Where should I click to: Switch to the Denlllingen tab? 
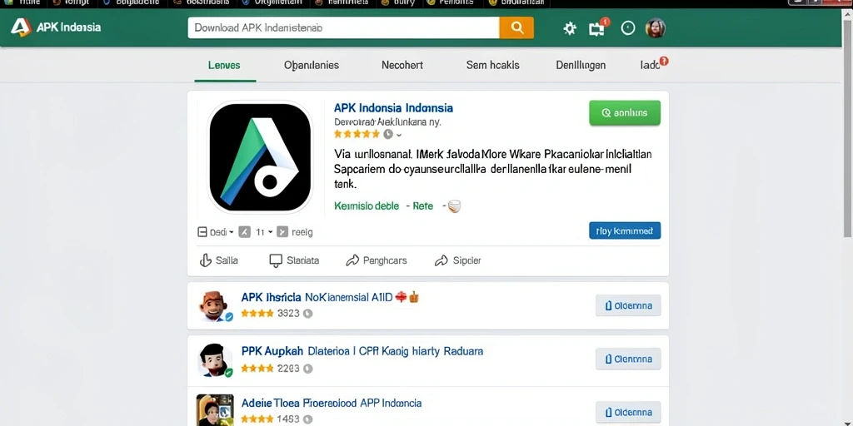click(581, 65)
